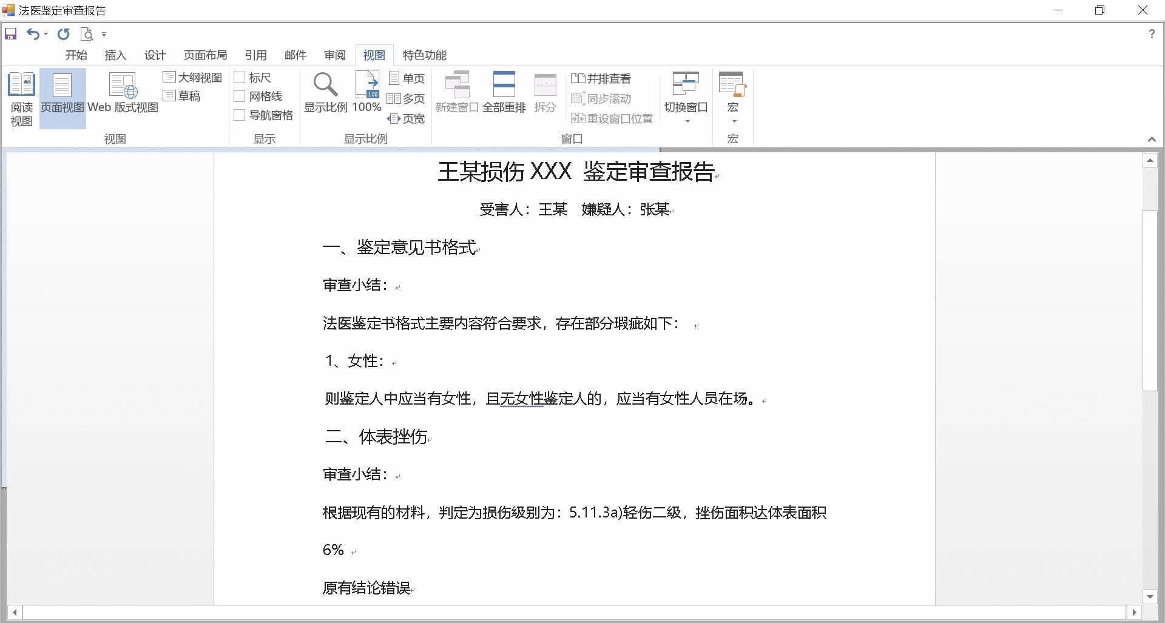Click the vertical scrollbar down arrow

(1149, 596)
